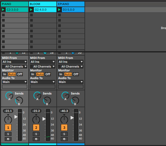
Task: Click PIANO volume fader handle
Action: (x=16, y=117)
